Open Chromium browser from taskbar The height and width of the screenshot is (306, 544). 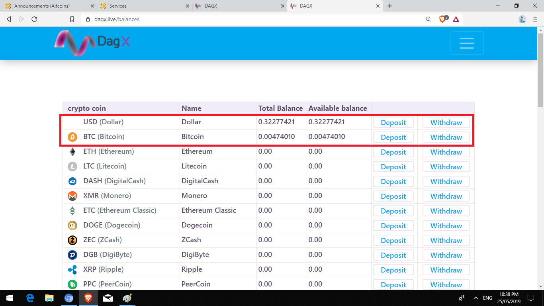pos(69,298)
